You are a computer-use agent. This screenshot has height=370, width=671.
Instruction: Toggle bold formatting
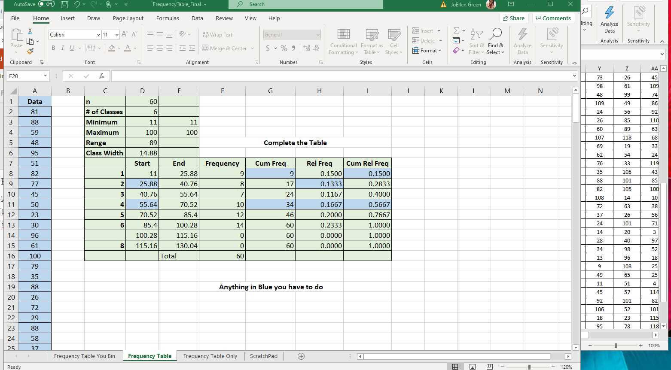(x=53, y=48)
